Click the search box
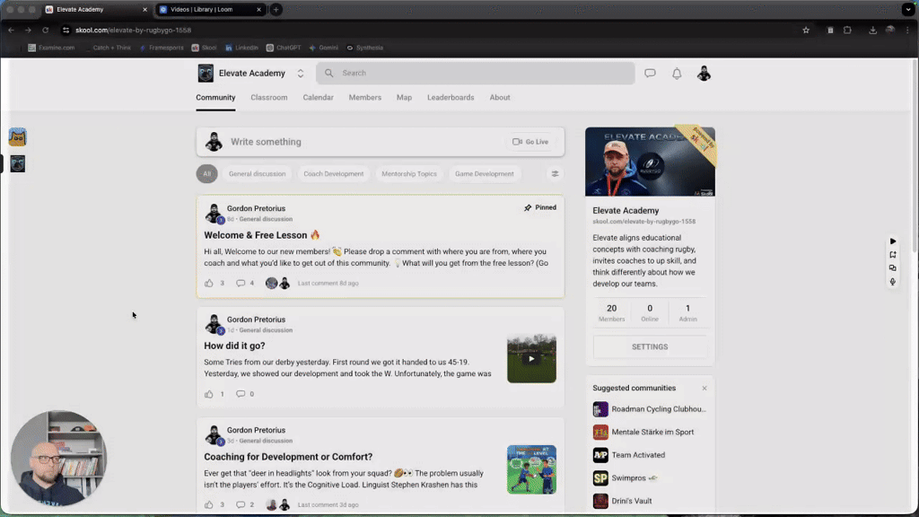Image resolution: width=919 pixels, height=517 pixels. (476, 74)
